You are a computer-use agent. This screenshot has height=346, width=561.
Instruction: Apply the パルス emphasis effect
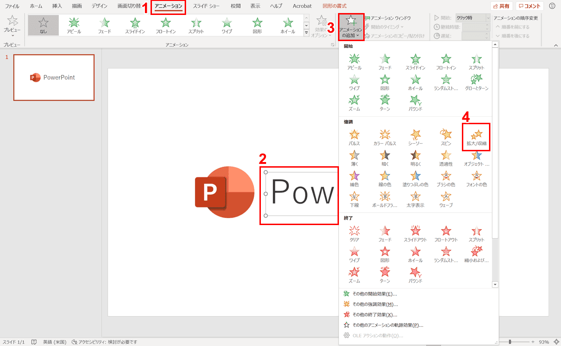tap(354, 138)
